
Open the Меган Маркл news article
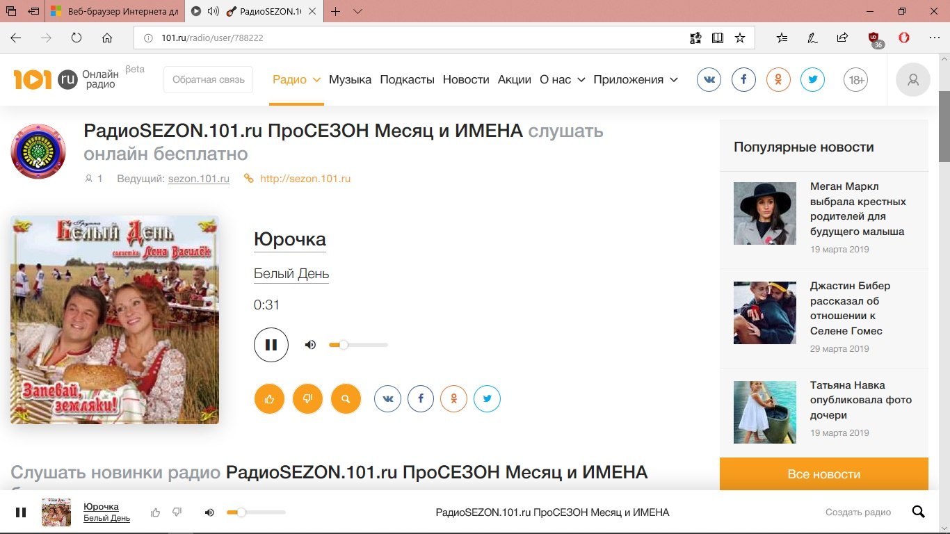(x=858, y=209)
